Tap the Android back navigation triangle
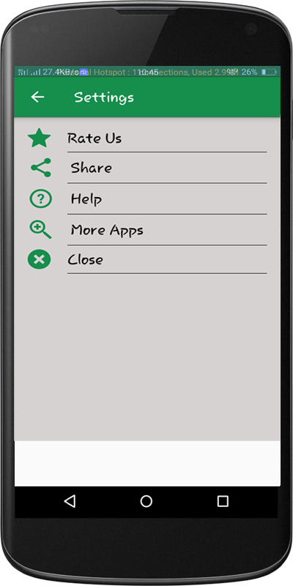The height and width of the screenshot is (586, 293). tap(70, 501)
